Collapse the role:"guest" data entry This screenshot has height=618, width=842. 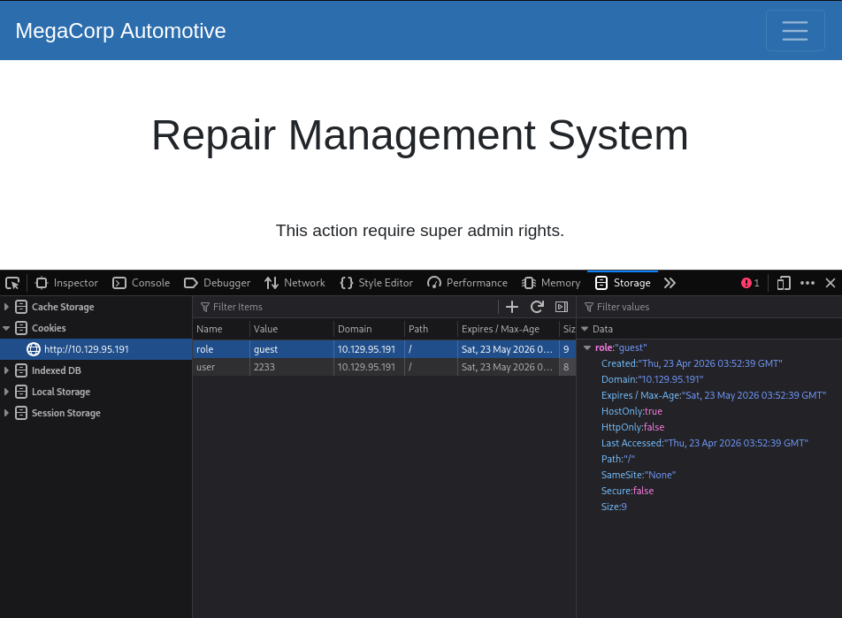[587, 348]
